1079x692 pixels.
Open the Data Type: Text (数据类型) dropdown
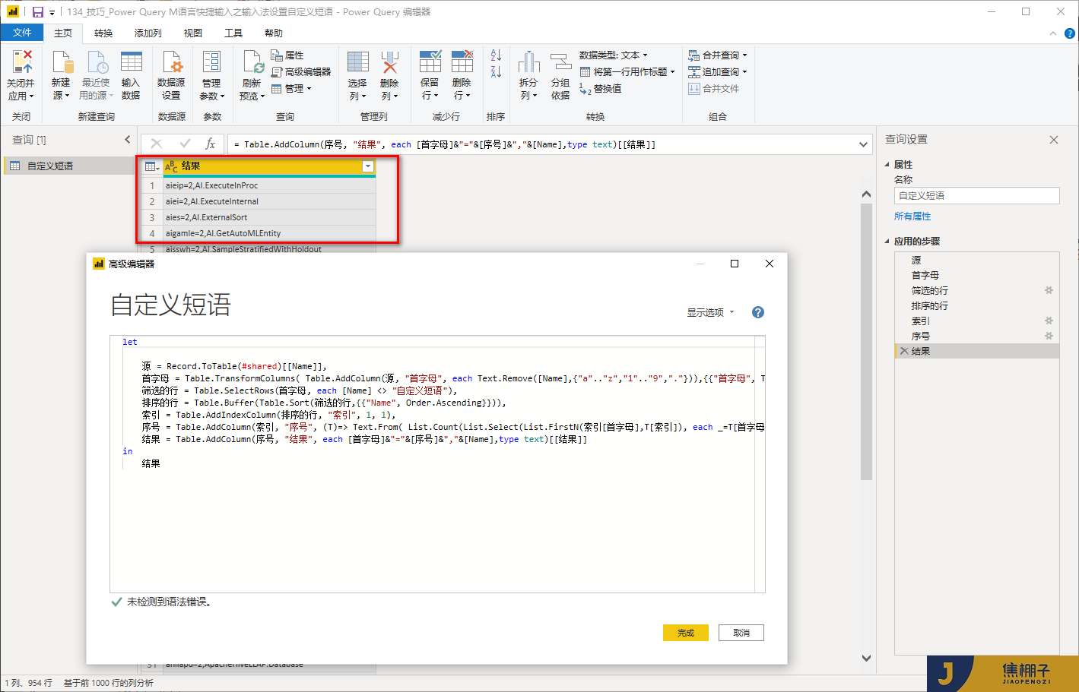click(x=614, y=55)
